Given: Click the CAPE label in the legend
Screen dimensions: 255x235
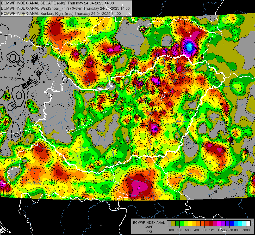Looking at the screenshot, I should 149,227.
